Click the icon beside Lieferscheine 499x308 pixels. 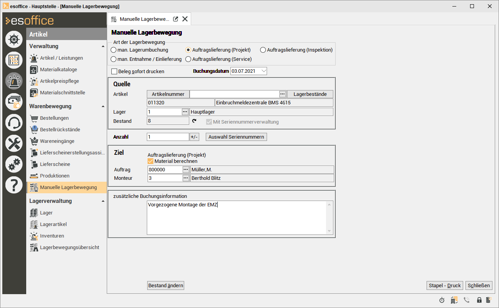(x=34, y=164)
